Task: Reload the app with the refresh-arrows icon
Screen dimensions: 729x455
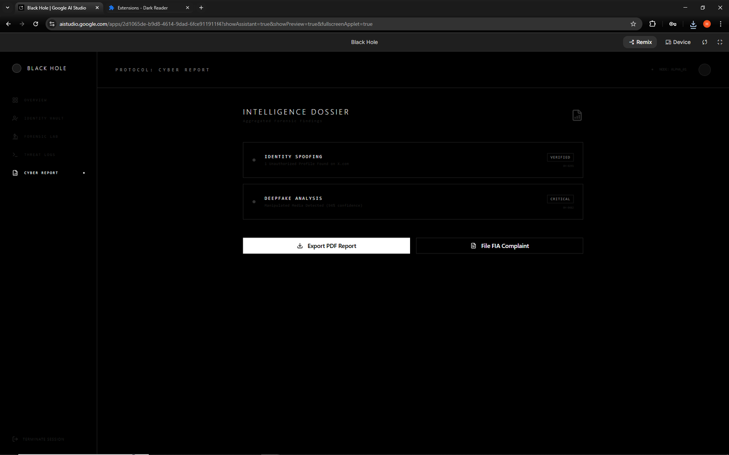Action: click(x=704, y=42)
